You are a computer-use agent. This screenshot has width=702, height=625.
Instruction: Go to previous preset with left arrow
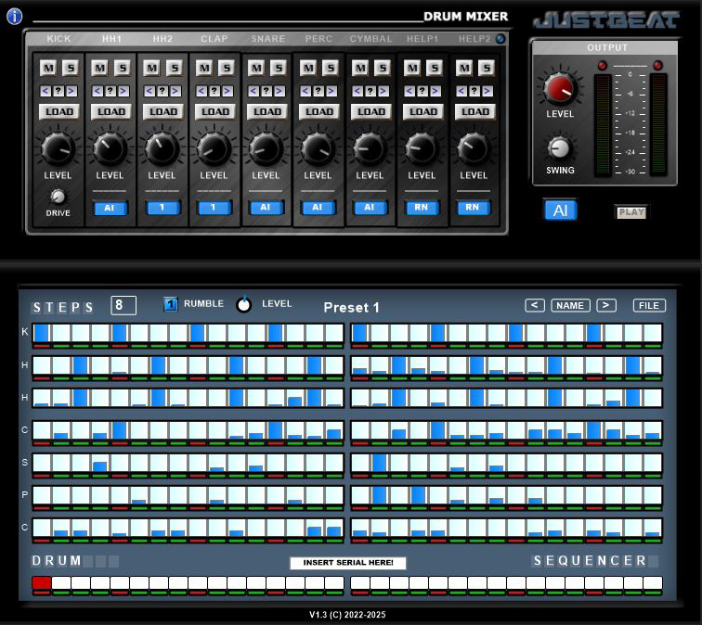pos(535,305)
